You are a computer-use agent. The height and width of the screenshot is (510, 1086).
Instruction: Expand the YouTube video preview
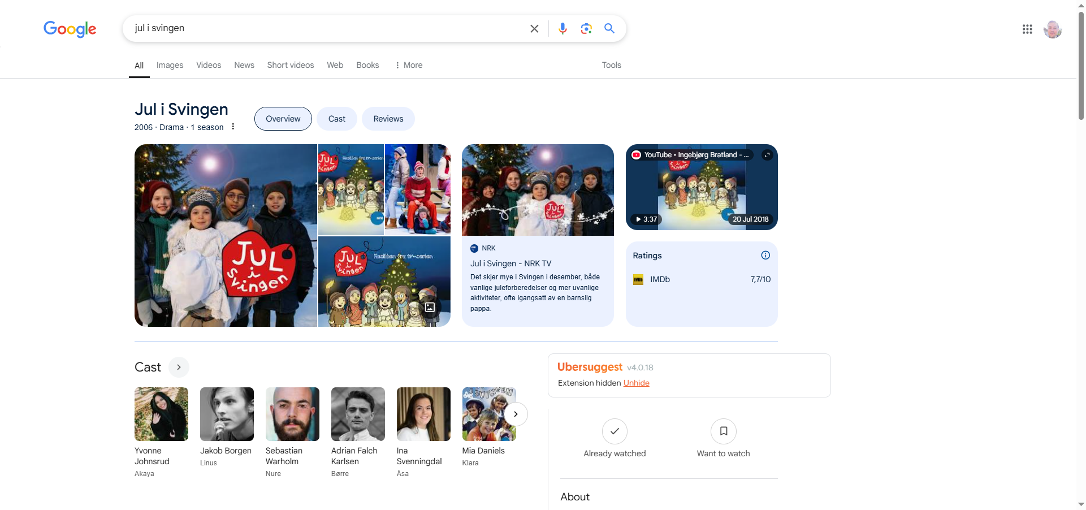click(767, 155)
